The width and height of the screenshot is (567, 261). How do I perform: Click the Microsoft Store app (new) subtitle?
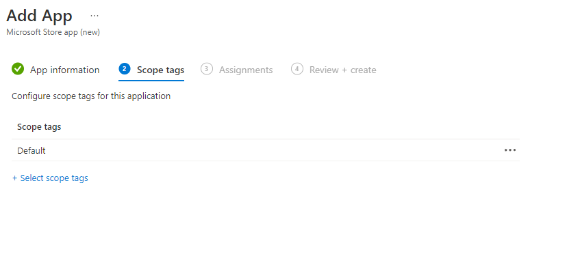coord(53,32)
